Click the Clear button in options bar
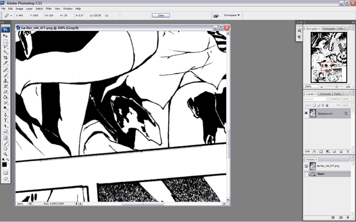 (x=161, y=16)
